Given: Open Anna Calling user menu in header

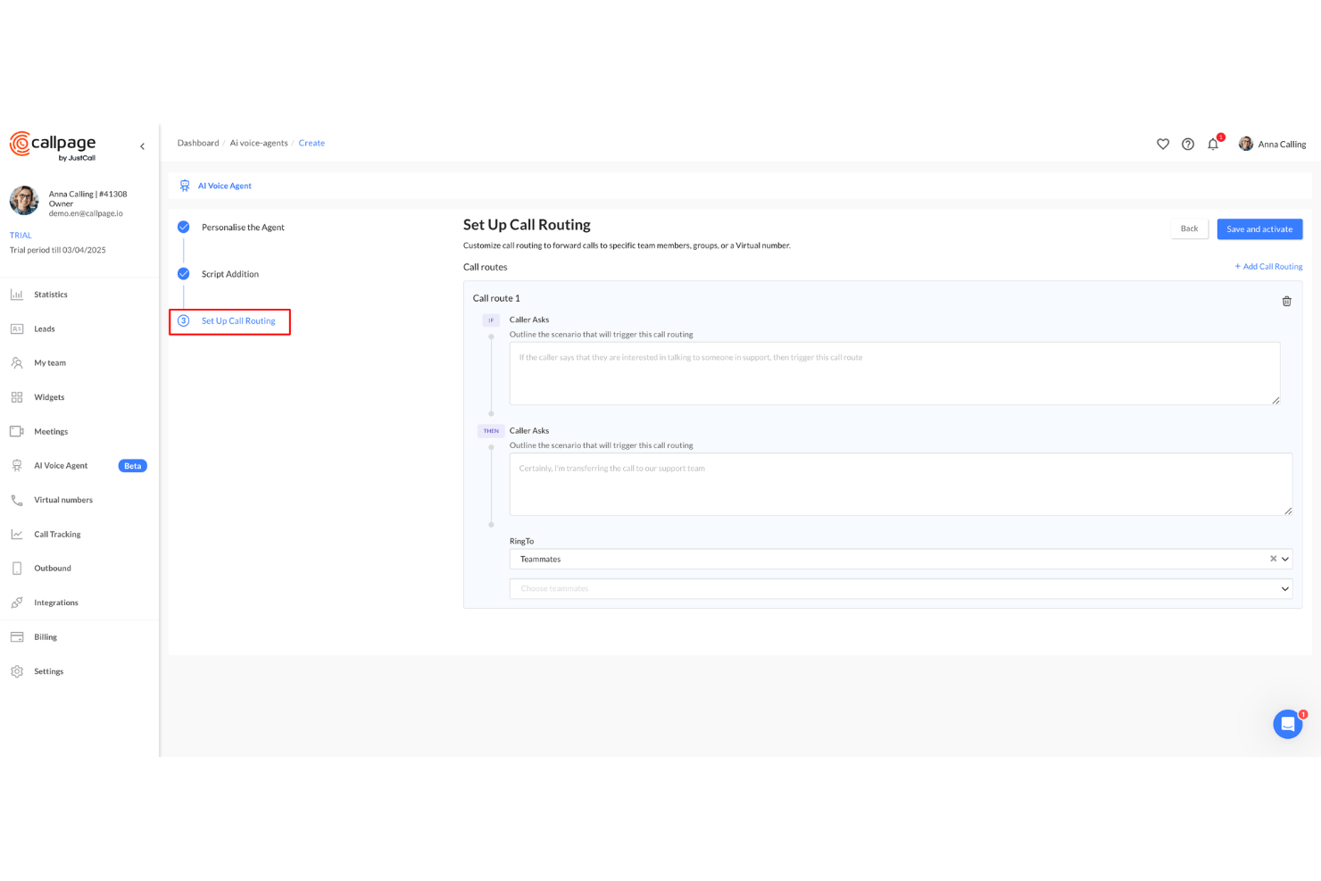Looking at the screenshot, I should point(1272,144).
